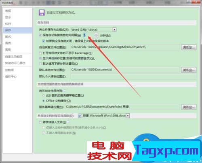Viewport: 202px width, 163px height.
Task: Toggle the don't show Backstage checkbox
Action: [x=40, y=53]
